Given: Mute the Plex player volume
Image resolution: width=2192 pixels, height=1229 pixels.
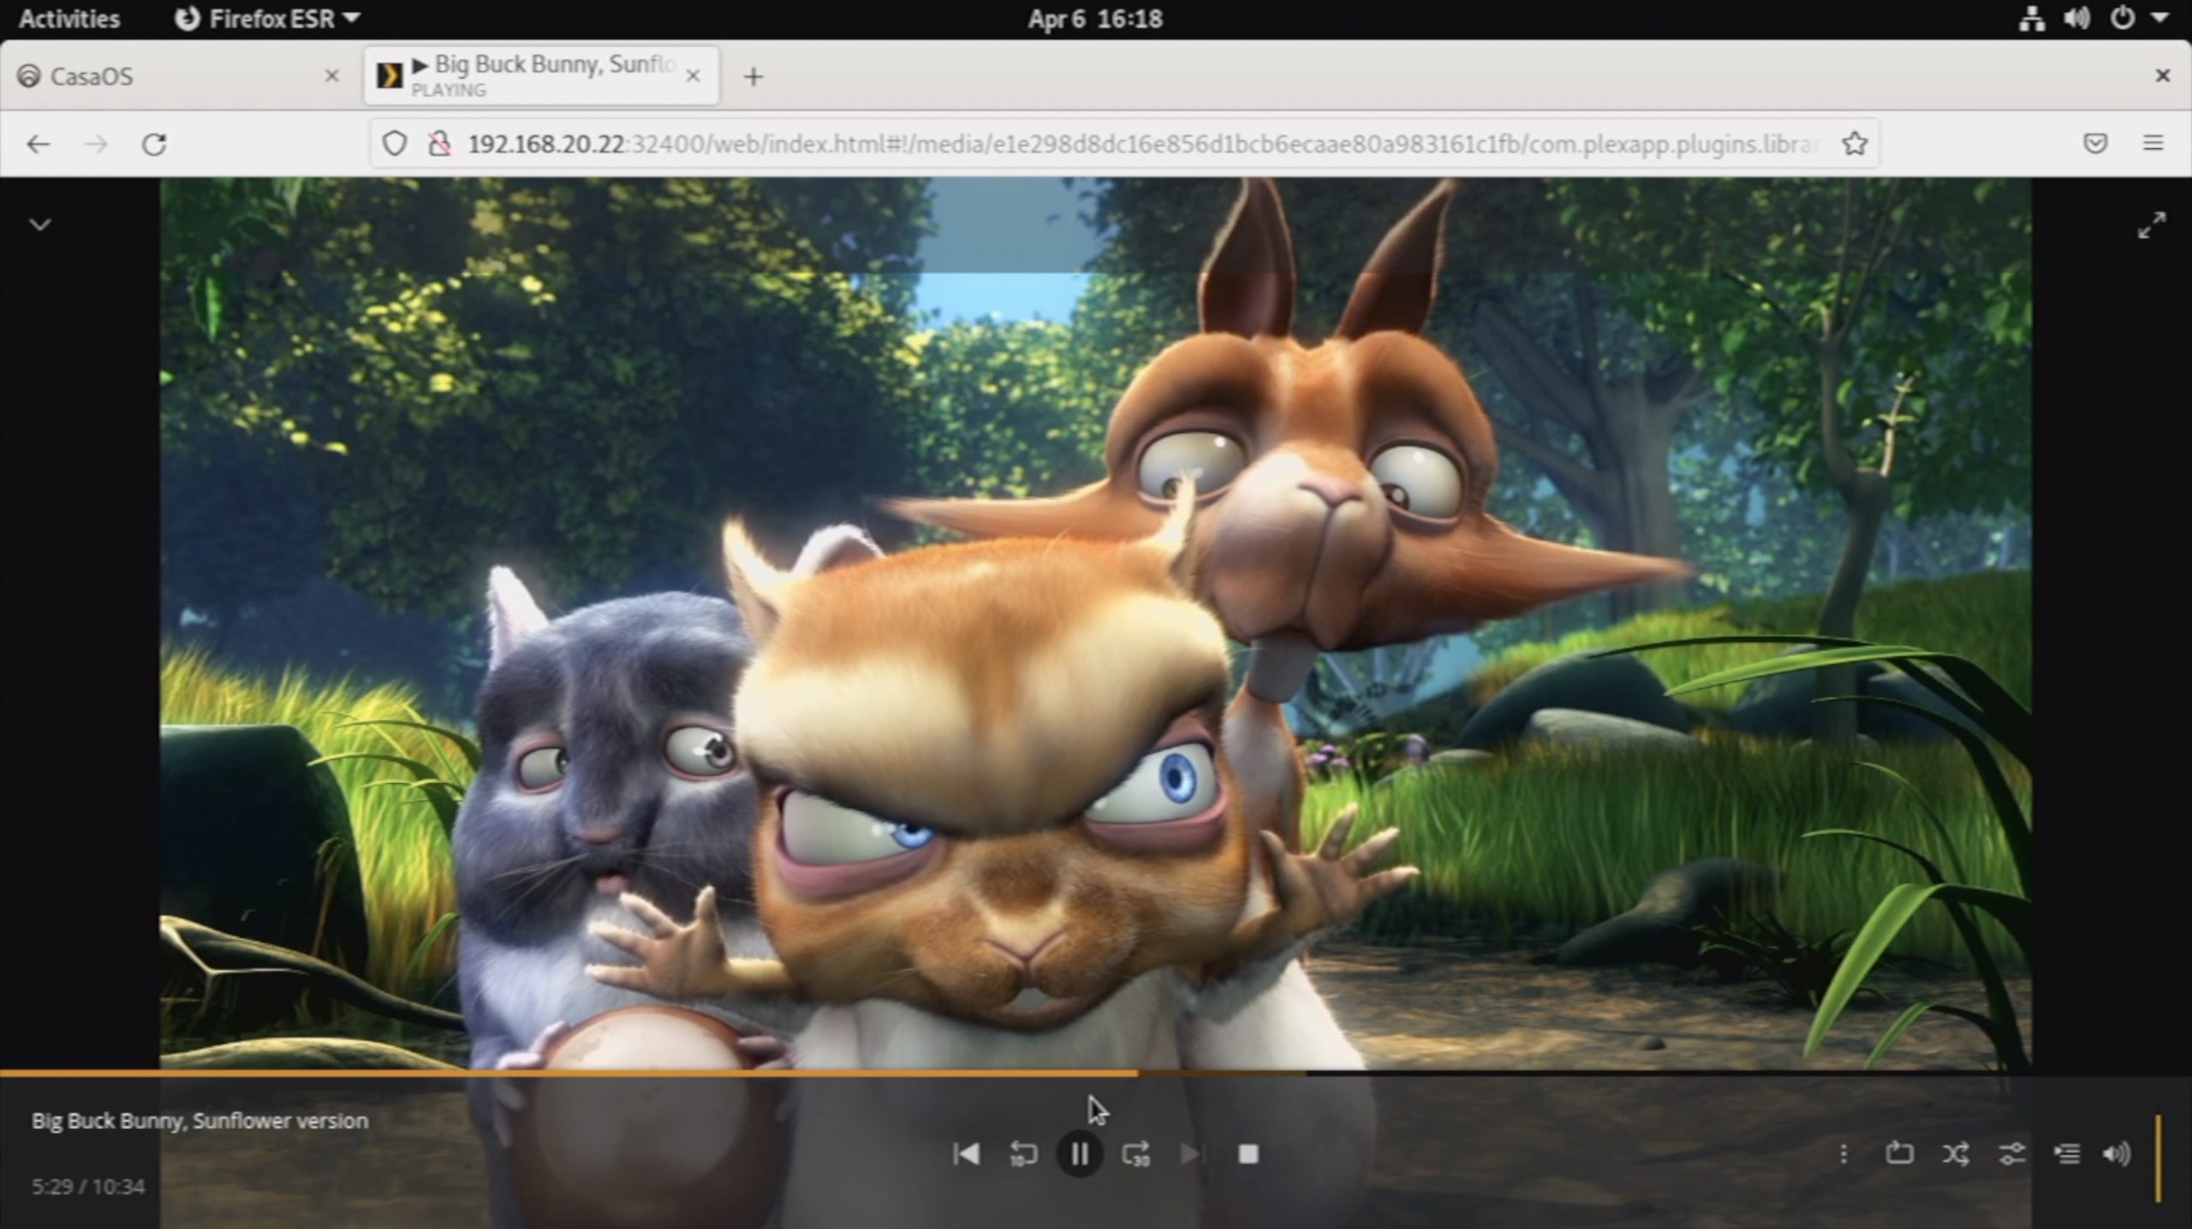Looking at the screenshot, I should tap(2116, 1154).
